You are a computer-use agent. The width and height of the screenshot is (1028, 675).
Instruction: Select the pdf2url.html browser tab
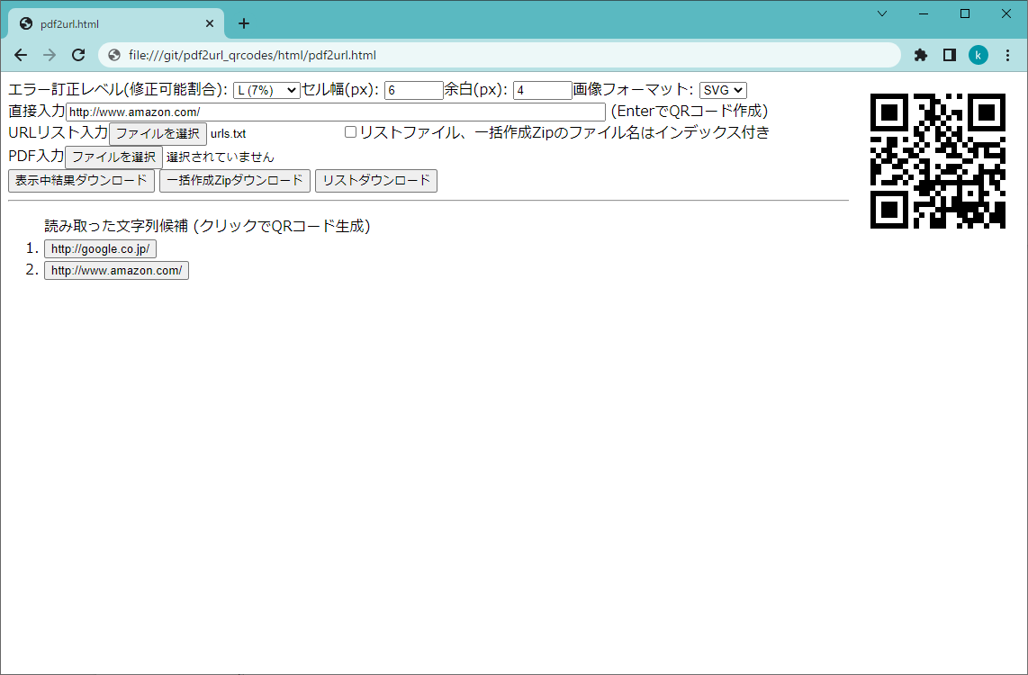click(108, 23)
